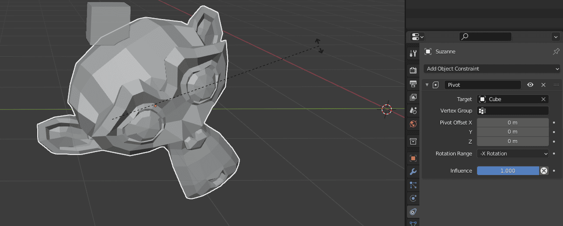
Task: Animate Pivot Offset Y property dot
Action: 553,132
